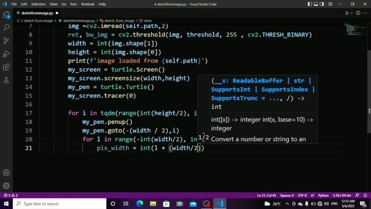Open the Windows Start menu
The width and height of the screenshot is (371, 209).
tap(6, 204)
